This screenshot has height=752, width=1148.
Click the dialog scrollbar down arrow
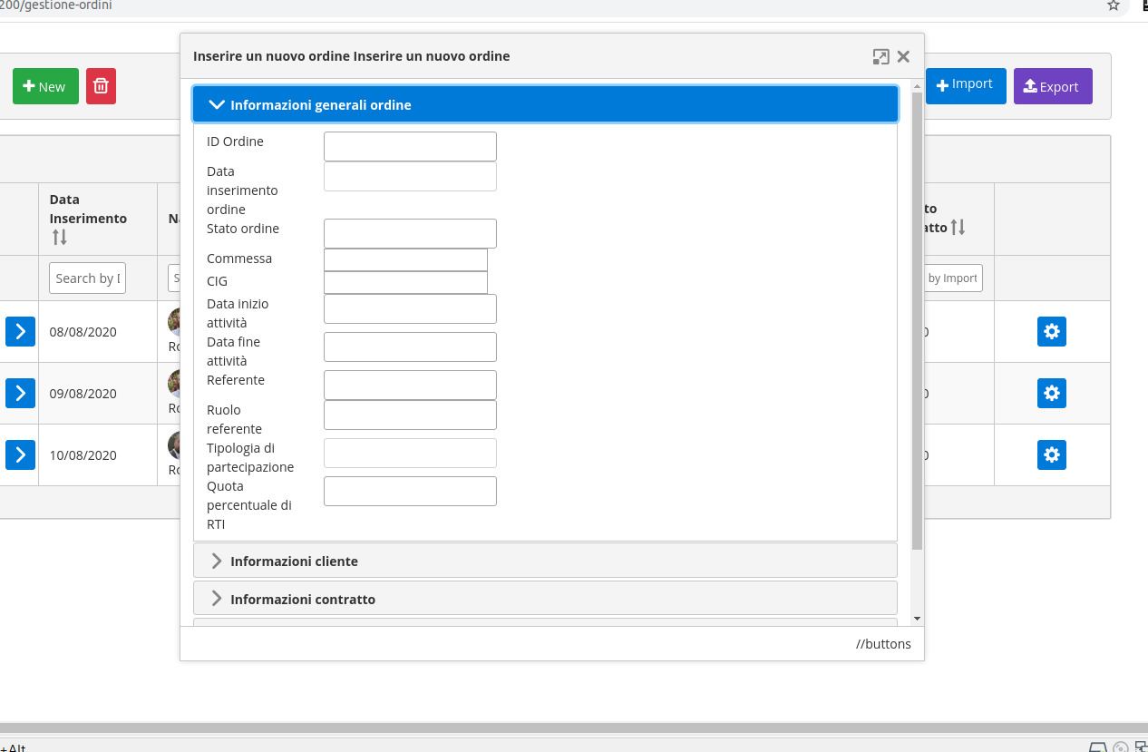[917, 618]
